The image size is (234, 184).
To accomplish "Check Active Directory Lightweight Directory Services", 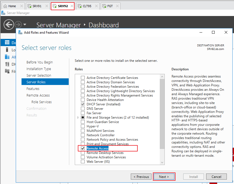I will tap(83, 91).
